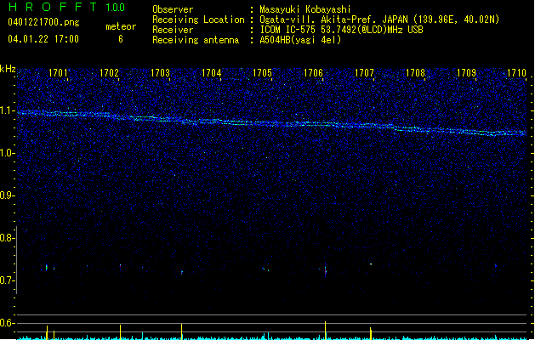The height and width of the screenshot is (340, 535).
Task: Click the 1703 time label
Action: 160,74
